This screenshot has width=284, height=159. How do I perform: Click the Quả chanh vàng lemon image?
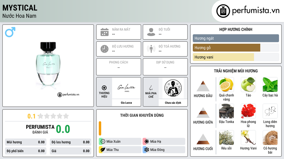pos(226,85)
